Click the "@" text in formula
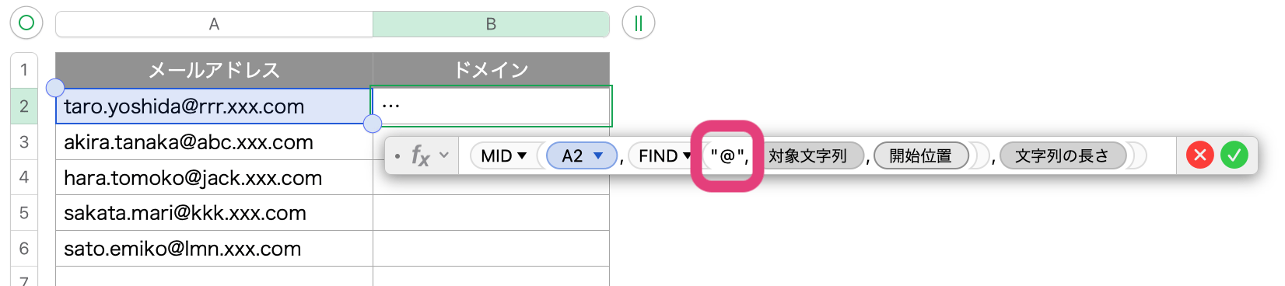The height and width of the screenshot is (286, 1285). (727, 156)
